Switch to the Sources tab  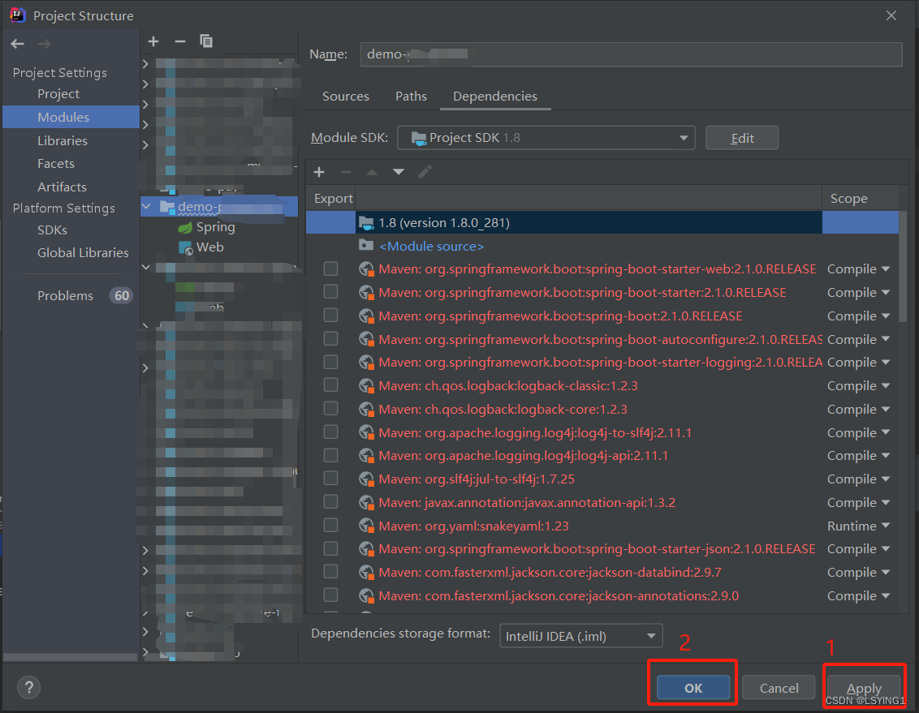[346, 96]
